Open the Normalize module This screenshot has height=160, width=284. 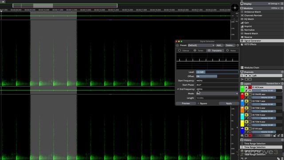249,30
